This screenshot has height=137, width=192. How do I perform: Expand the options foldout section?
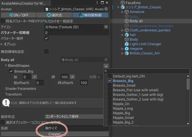pyautogui.click(x=2, y=44)
